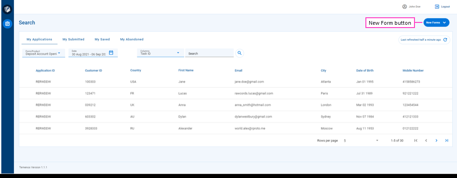
Task: Sort by First Name column header
Action: [186, 70]
